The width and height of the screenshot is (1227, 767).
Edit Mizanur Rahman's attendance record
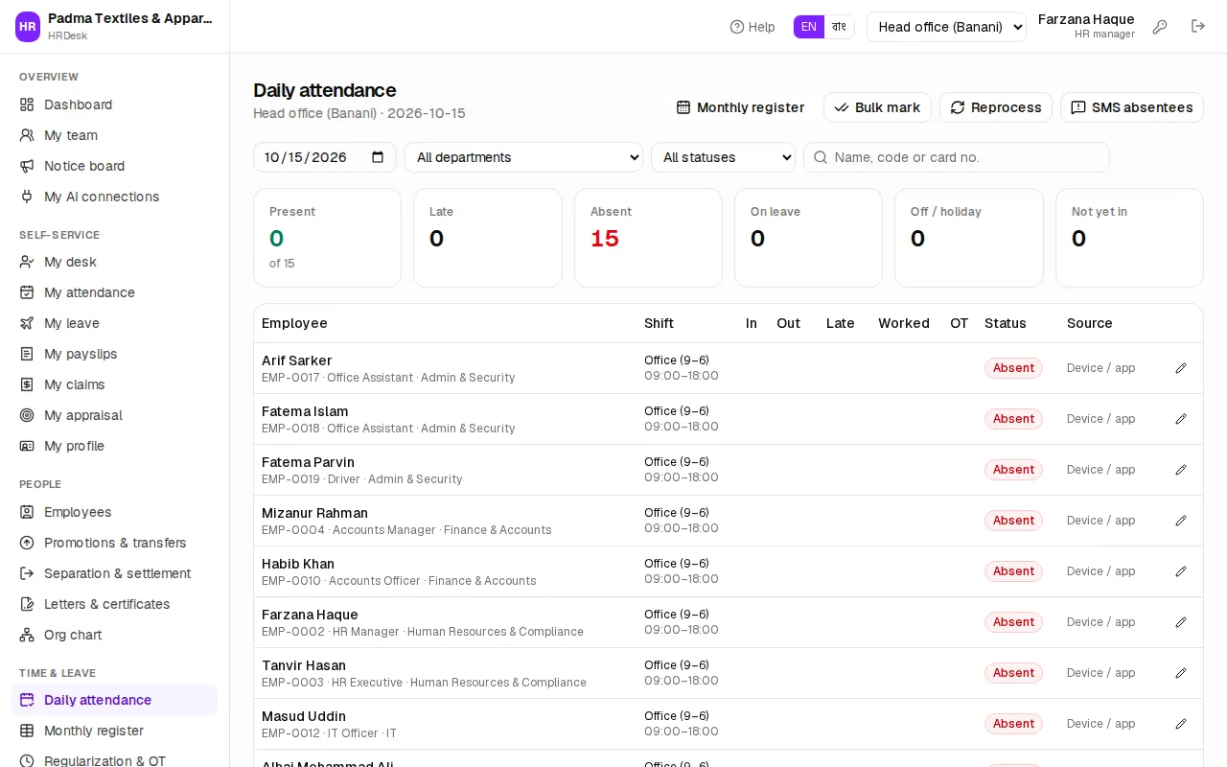tap(1181, 521)
